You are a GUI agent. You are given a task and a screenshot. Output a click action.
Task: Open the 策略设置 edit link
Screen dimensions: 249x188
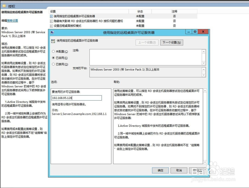tap(12, 21)
